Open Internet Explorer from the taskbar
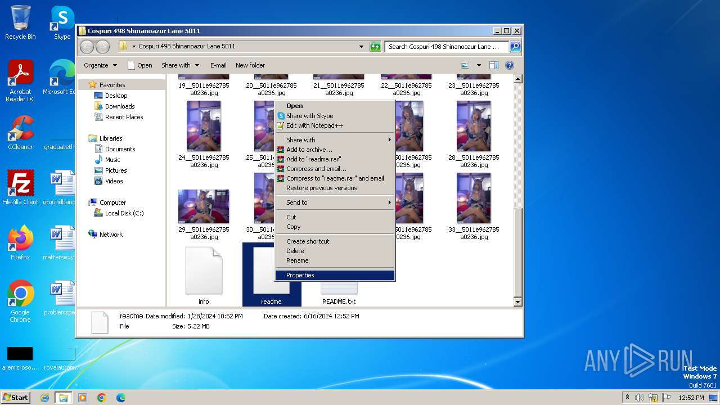Screen dimensions: 720x405 (44, 398)
